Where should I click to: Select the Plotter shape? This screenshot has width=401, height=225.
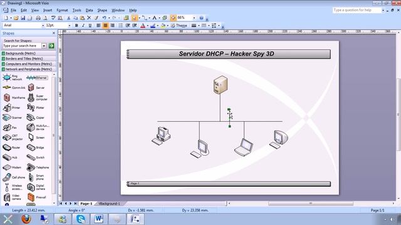tap(36, 107)
